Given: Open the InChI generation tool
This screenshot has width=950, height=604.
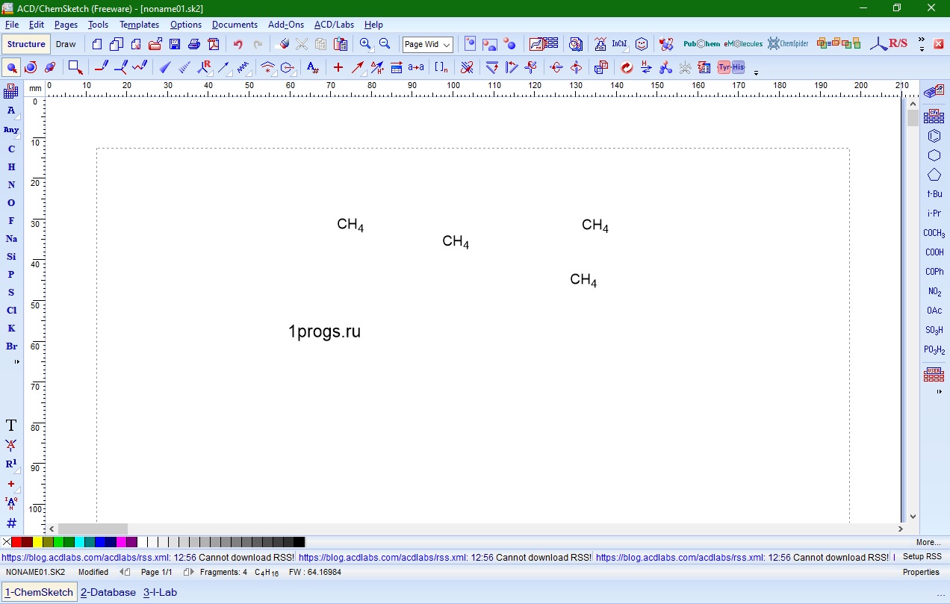Looking at the screenshot, I should [620, 44].
